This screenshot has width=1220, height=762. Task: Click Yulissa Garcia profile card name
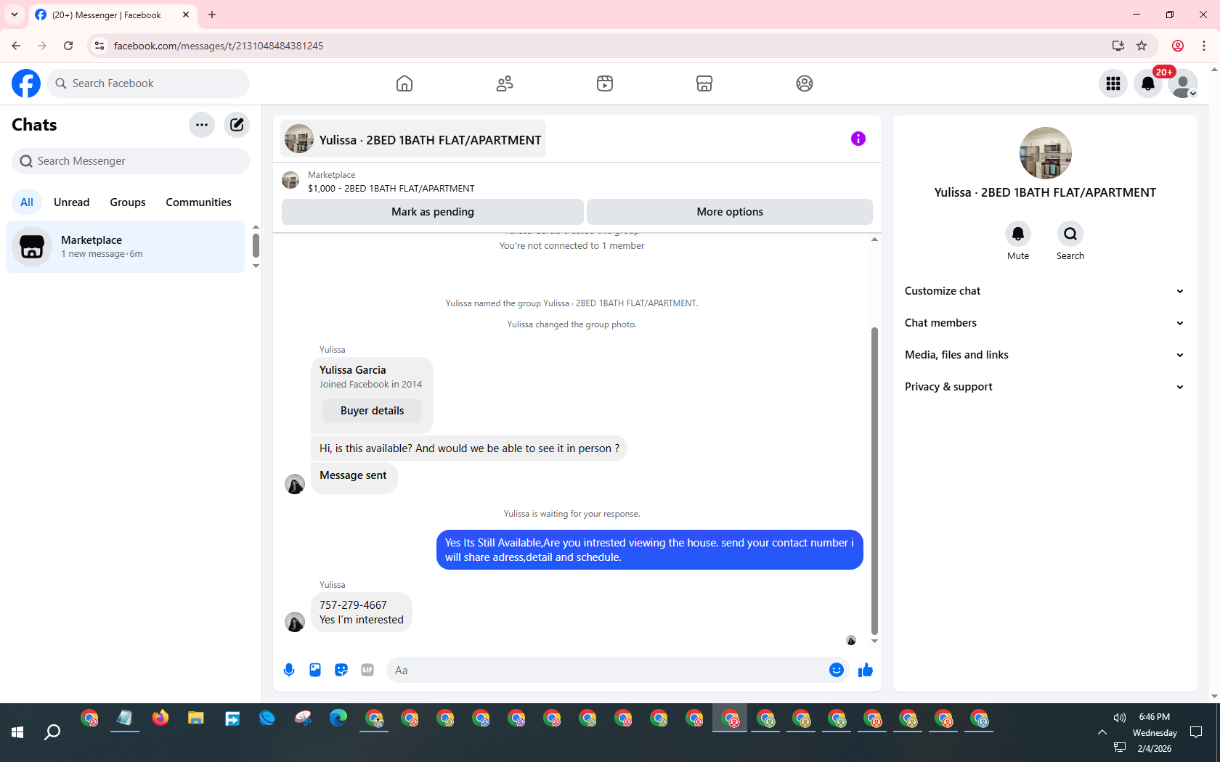tap(353, 370)
